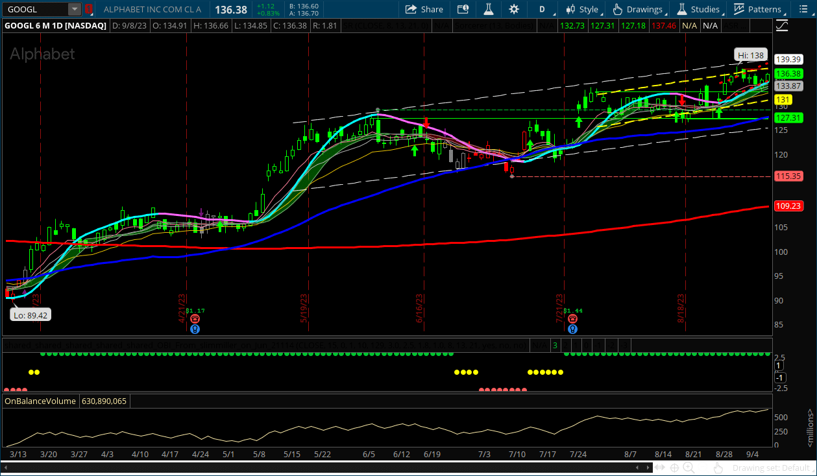Open the Patterns menu
817x476 pixels.
coord(759,10)
